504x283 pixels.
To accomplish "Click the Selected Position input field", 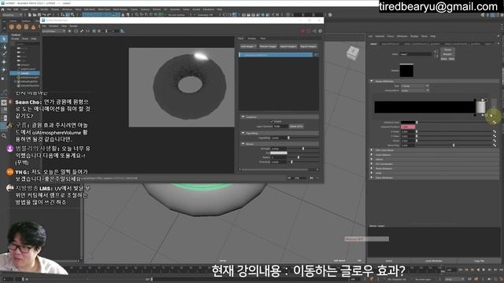I will [408, 127].
